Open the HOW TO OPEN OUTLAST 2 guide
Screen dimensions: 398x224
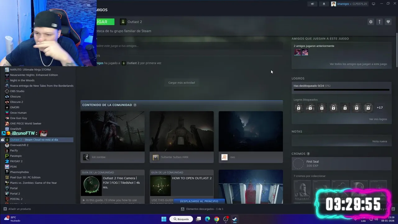coord(182,187)
